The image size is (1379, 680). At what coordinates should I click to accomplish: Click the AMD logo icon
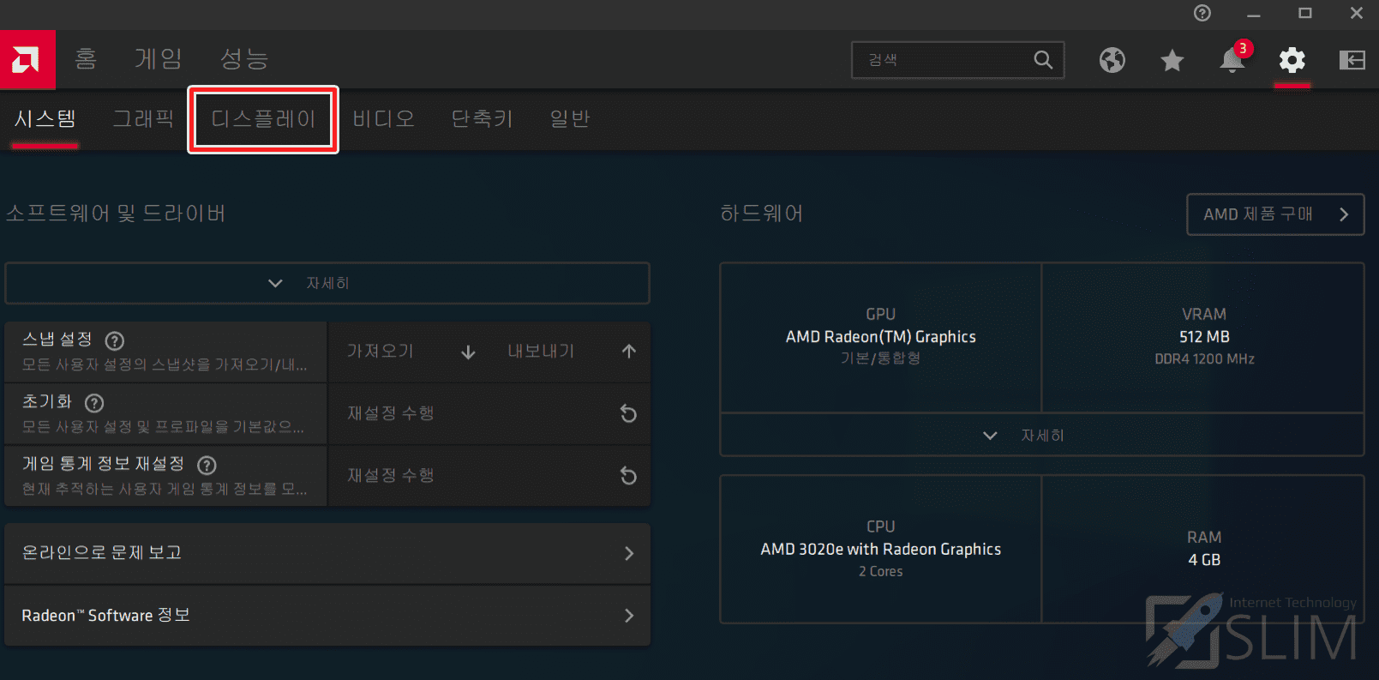(27, 60)
